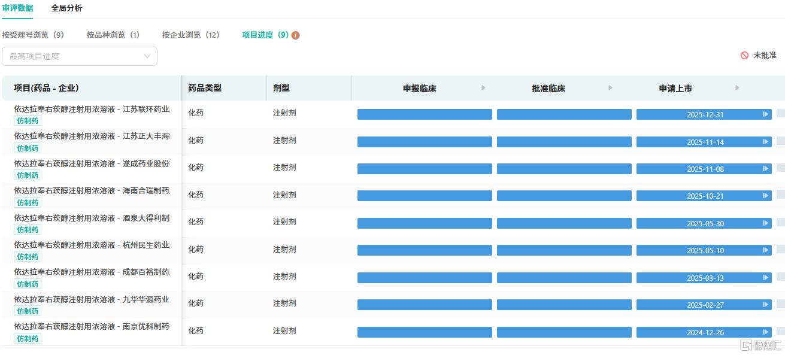
Task: Click the 仿制药 tag under 南京优科制药
Action: click(x=28, y=338)
